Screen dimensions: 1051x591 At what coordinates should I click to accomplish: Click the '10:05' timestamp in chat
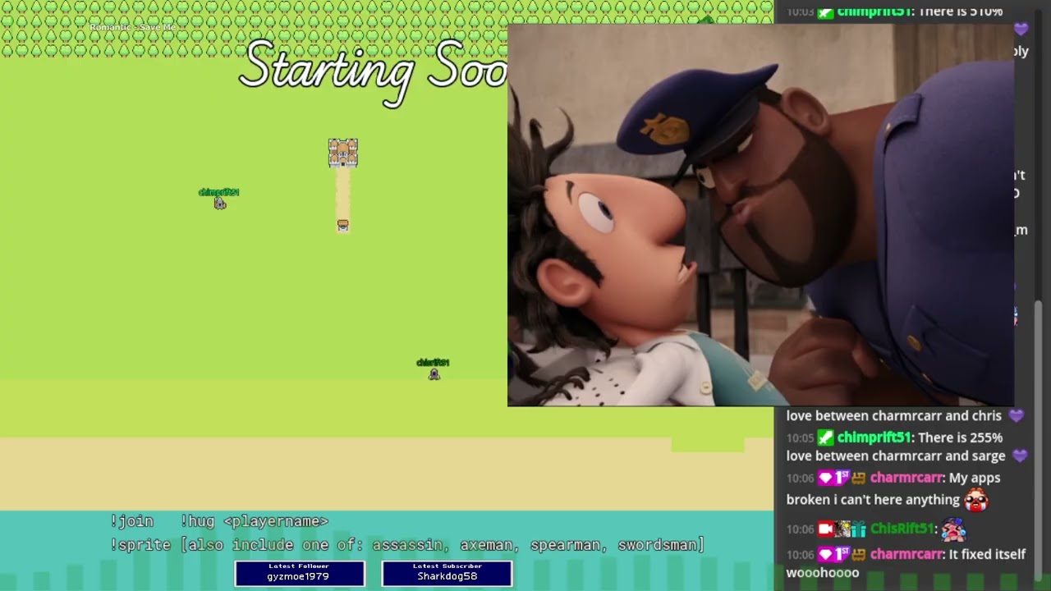(x=800, y=438)
